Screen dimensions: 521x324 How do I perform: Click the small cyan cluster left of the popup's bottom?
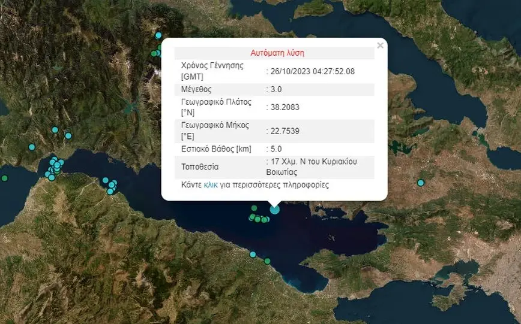tap(110, 186)
